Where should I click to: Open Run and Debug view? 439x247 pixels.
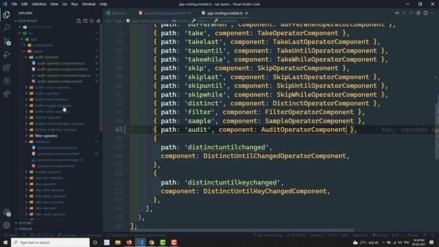[6, 54]
